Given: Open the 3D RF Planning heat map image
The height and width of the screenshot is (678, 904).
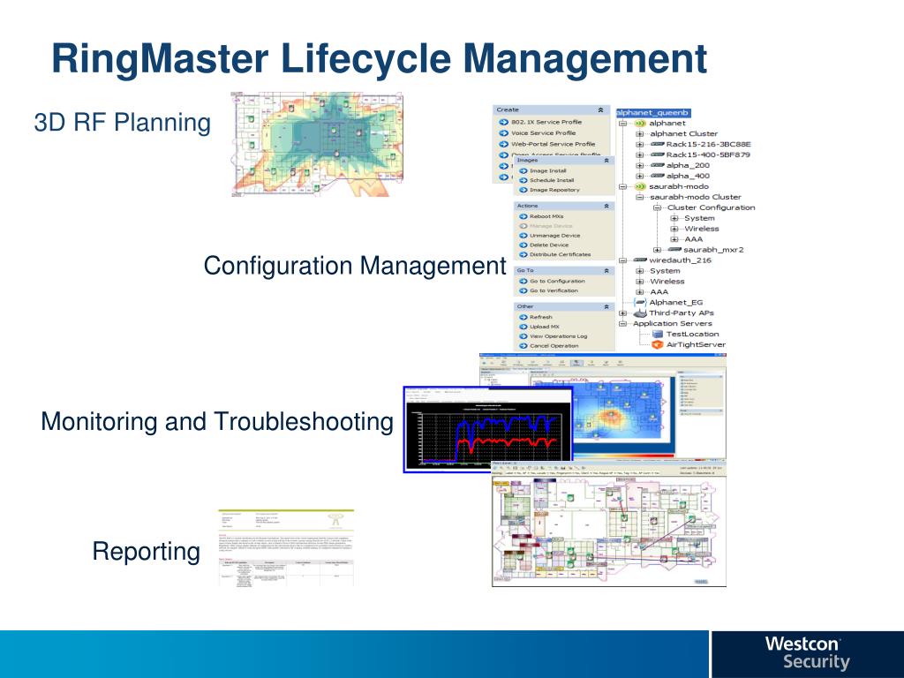Looking at the screenshot, I should tap(317, 144).
